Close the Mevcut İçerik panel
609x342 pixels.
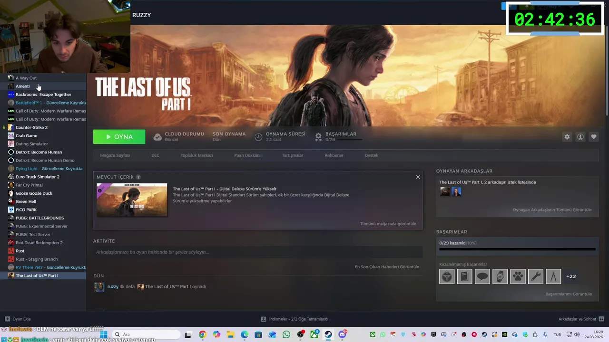[418, 177]
